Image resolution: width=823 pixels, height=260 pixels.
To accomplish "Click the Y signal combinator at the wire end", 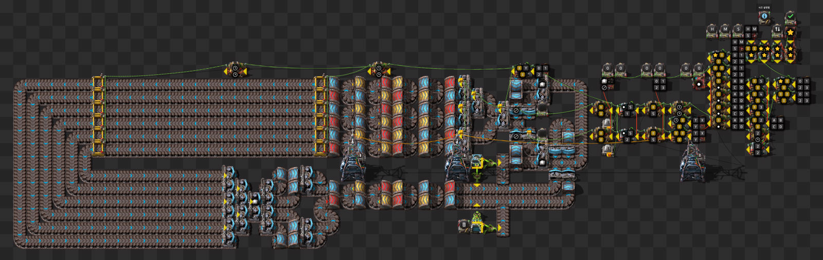I will pos(522,71).
